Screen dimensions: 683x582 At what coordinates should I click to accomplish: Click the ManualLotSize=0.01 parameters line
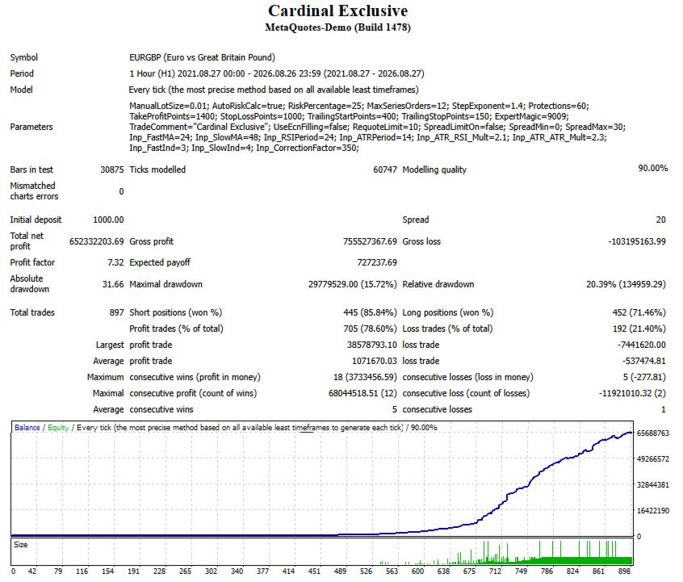[359, 106]
